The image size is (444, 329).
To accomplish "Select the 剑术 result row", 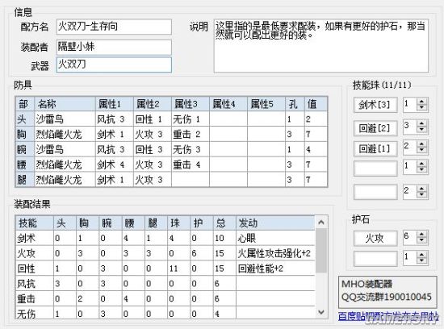I will click(165, 238).
